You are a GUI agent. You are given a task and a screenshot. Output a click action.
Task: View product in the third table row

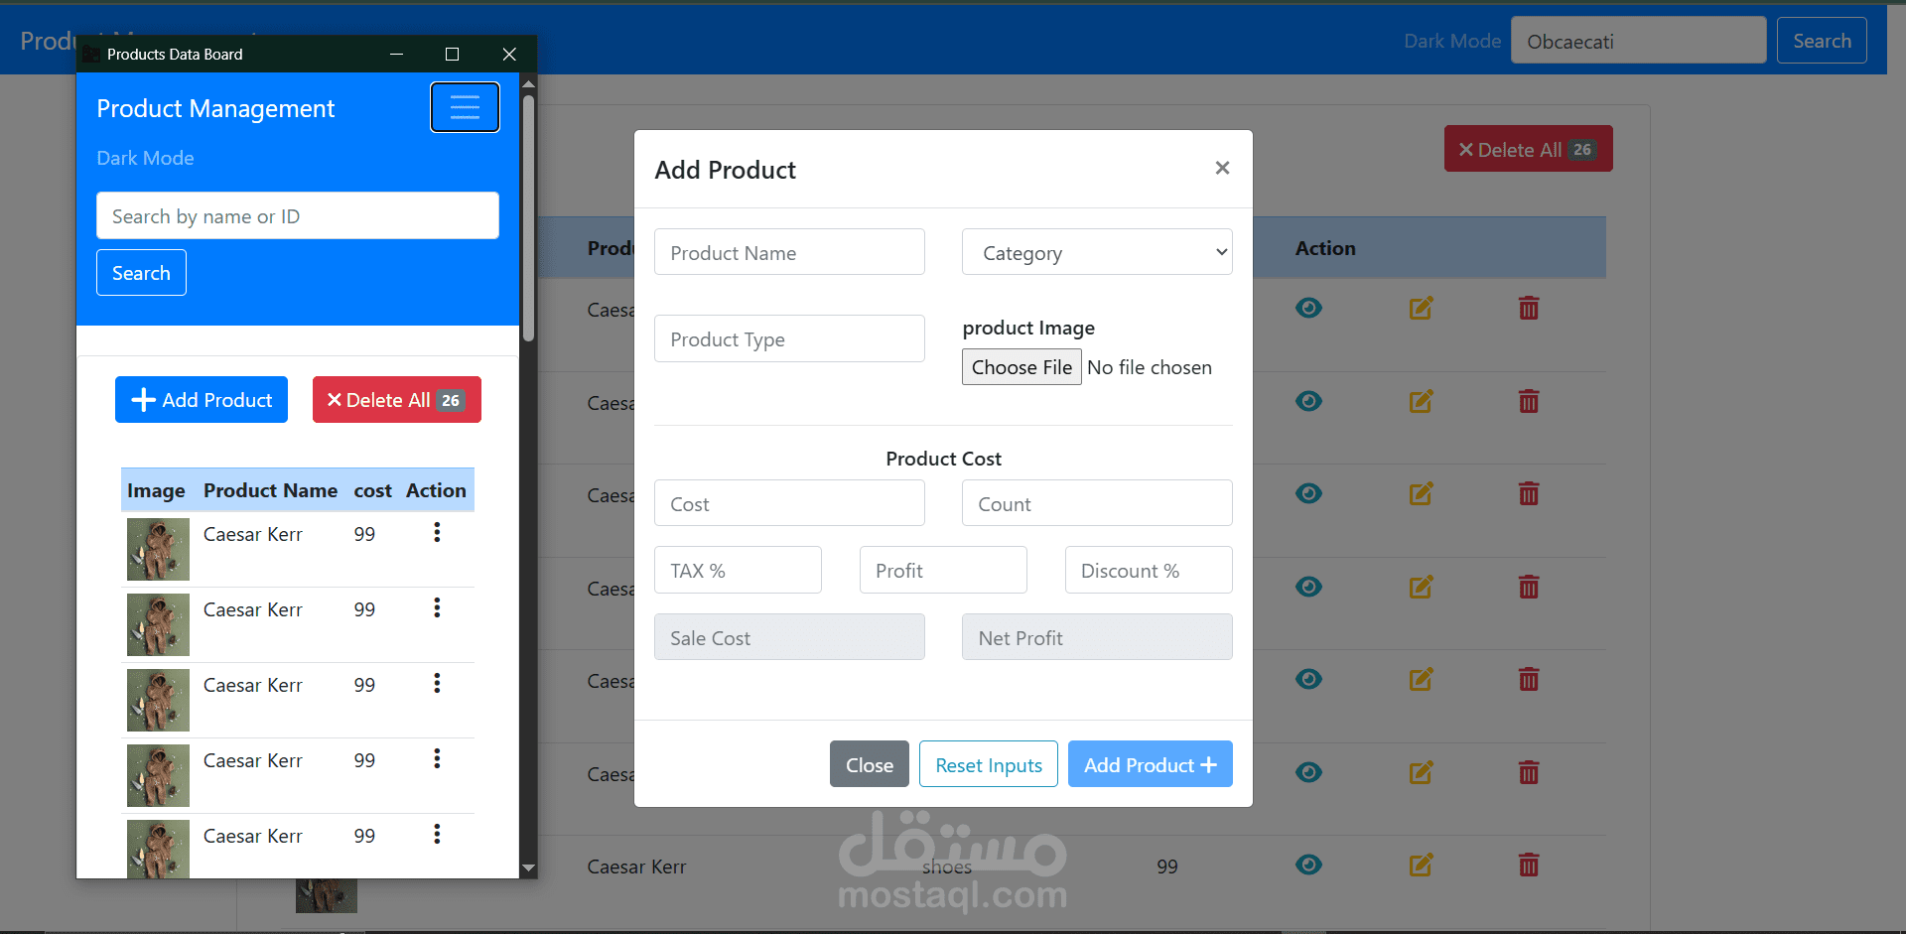pos(1308,493)
